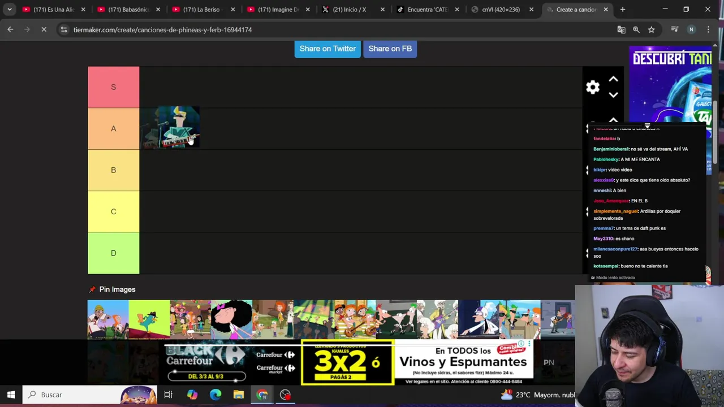Viewport: 724px width, 407px height.
Task: Pick the Phineas and Ferb dancing gray thumbnail
Action: pos(396,319)
